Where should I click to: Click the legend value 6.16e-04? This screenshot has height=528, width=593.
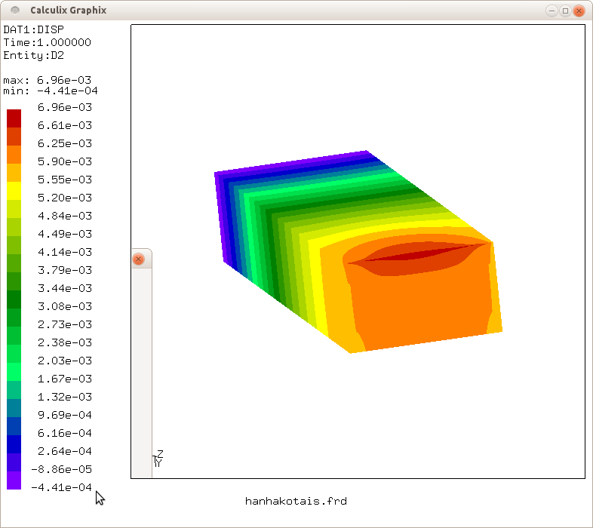[65, 433]
